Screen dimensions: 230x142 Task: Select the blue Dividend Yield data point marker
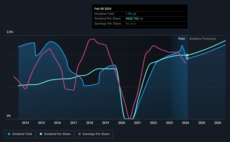pos(187,58)
